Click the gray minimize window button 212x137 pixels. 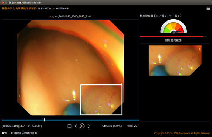coord(6,3)
